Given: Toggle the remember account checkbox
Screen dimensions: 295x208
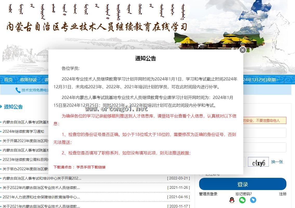Looking at the screenshot, I should [201, 175].
